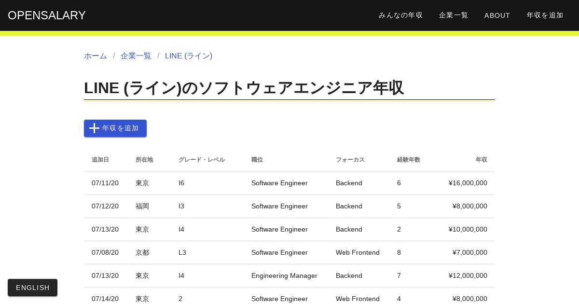
Task: Open 企業一覧 in the top navigation
Action: click(454, 15)
